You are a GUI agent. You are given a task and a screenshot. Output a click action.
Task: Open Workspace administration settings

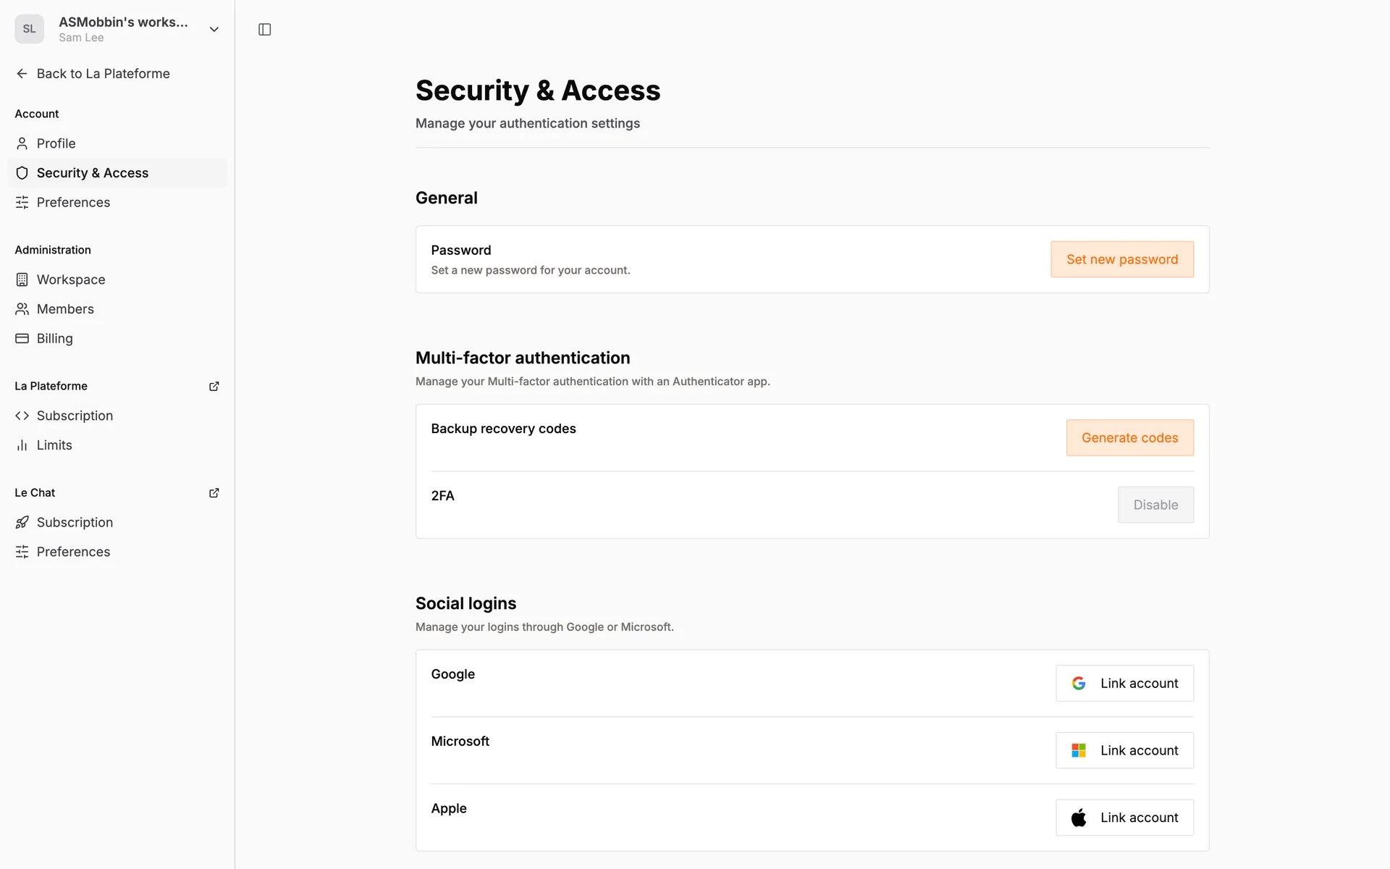pos(70,280)
